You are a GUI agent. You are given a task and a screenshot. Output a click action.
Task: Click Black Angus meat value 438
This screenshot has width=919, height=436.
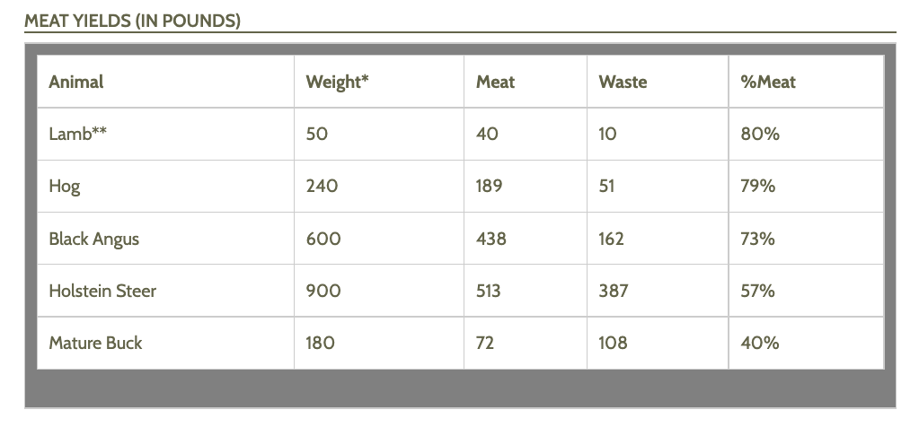point(491,239)
